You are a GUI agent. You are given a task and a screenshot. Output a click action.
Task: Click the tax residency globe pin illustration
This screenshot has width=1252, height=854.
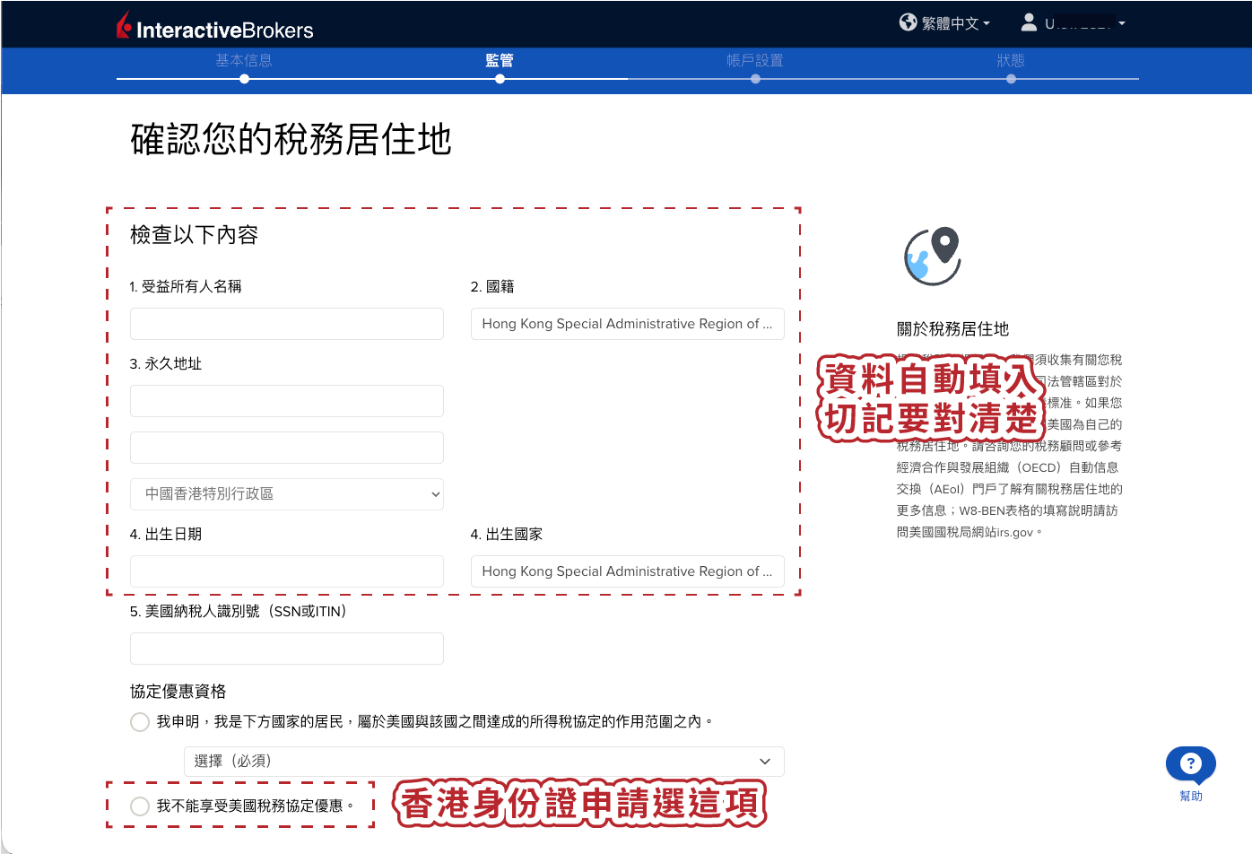933,256
